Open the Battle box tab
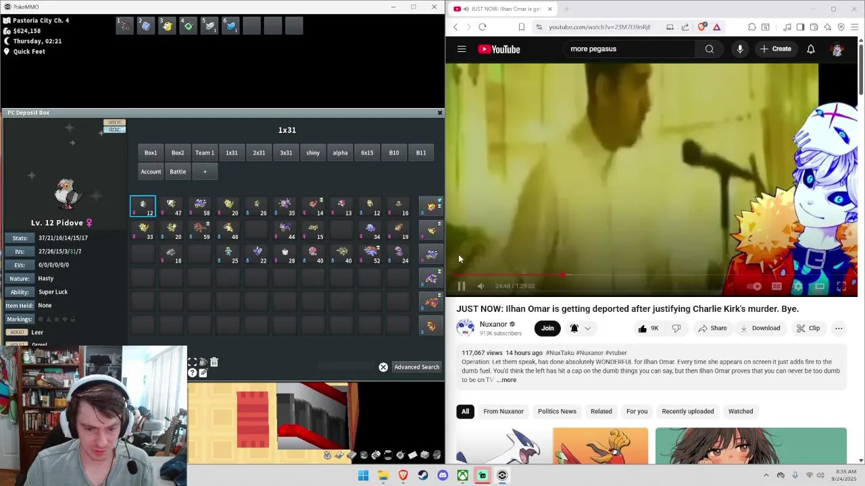This screenshot has width=865, height=486. click(x=178, y=171)
